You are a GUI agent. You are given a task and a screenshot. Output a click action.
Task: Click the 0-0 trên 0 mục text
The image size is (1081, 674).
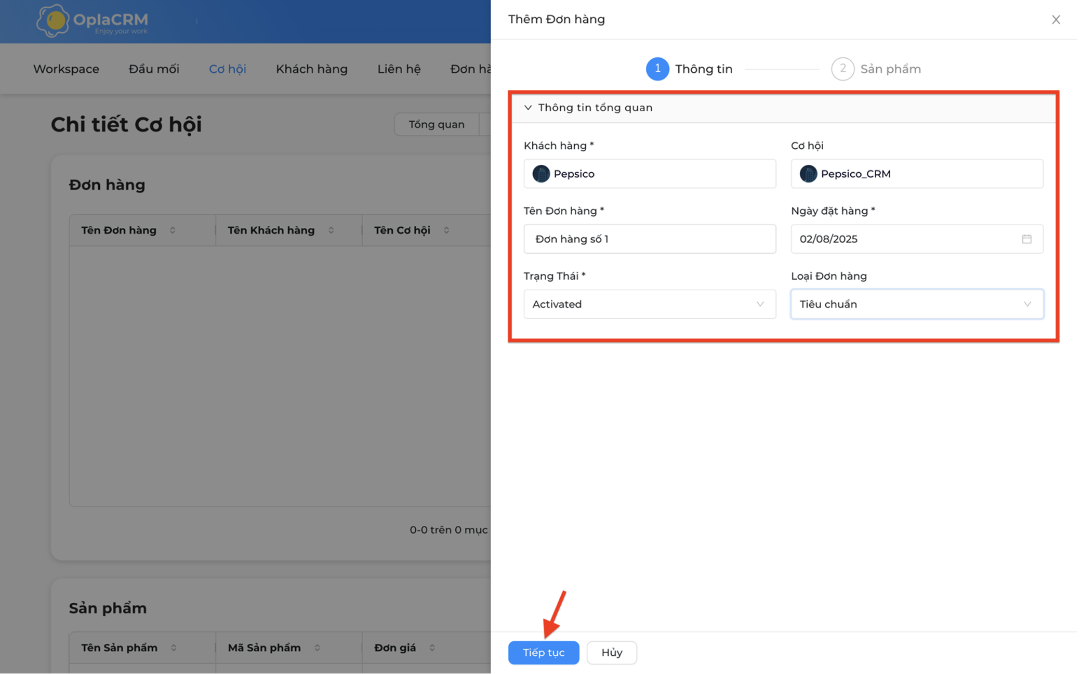point(449,530)
